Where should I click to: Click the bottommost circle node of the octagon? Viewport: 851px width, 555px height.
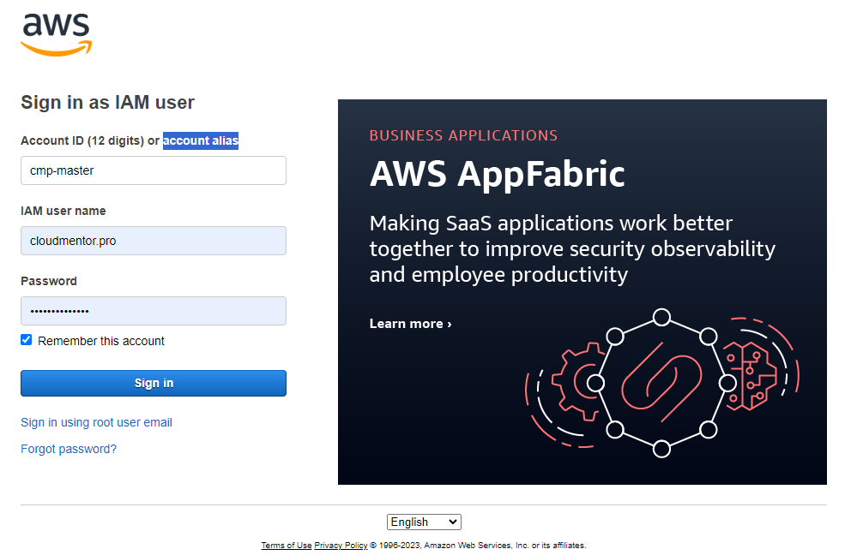(x=661, y=448)
